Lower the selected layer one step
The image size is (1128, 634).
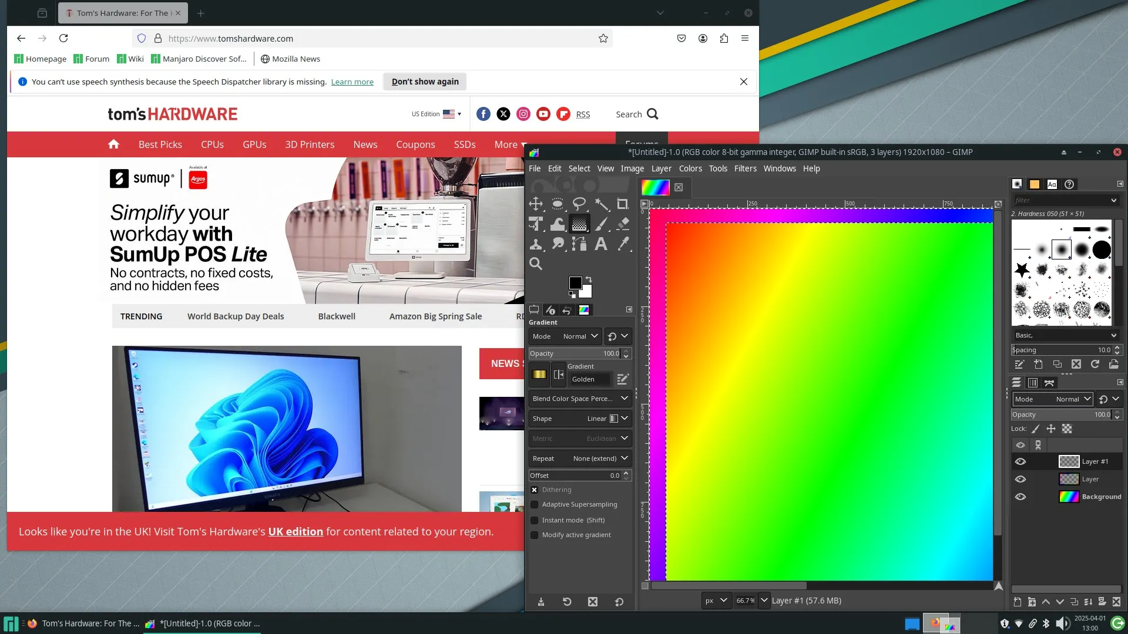1060,602
